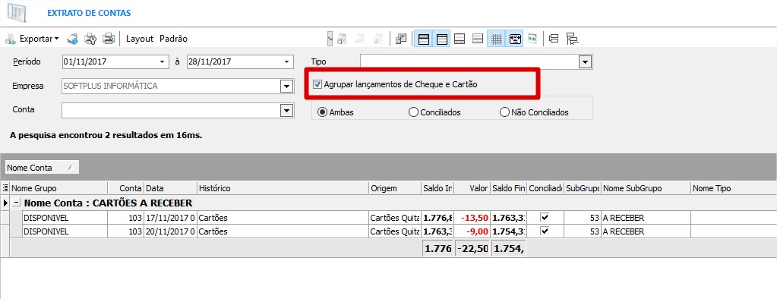Sort by Data column header
Screen dimensions: 777x299
click(170, 188)
